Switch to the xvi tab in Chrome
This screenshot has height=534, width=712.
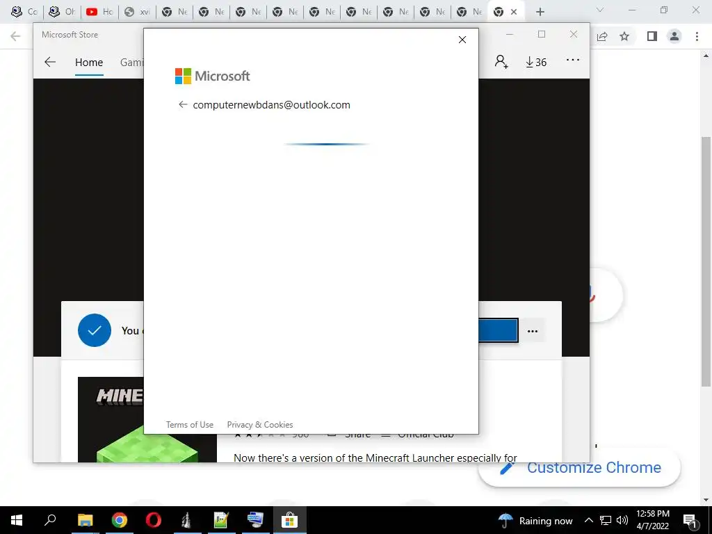(x=138, y=12)
